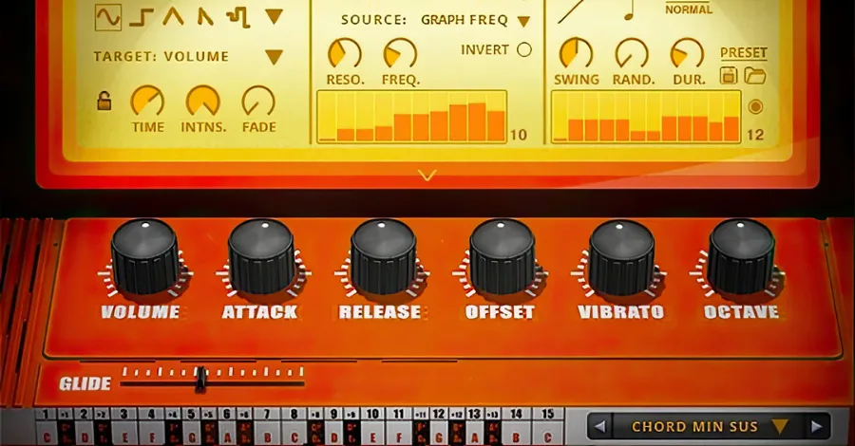Toggle the round record button beside the arp graph
855x446 pixels.
coord(755,106)
